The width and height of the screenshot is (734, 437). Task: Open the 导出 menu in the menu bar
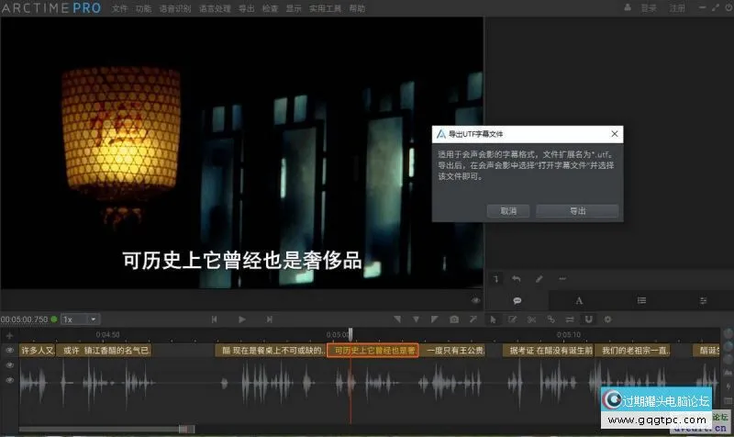point(246,8)
